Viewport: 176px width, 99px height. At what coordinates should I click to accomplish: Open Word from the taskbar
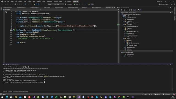52,97
